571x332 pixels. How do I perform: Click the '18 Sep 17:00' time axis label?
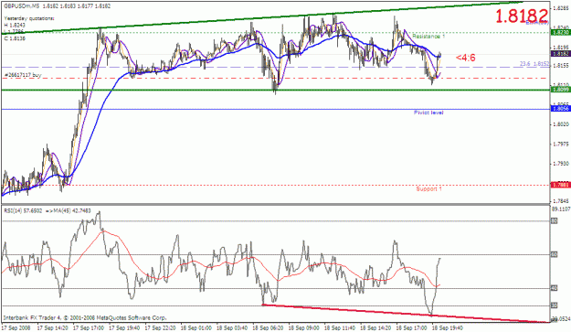(x=411, y=328)
